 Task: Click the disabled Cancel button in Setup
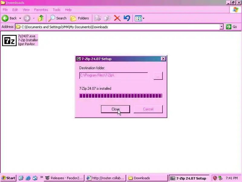pyautogui.click(x=148, y=109)
